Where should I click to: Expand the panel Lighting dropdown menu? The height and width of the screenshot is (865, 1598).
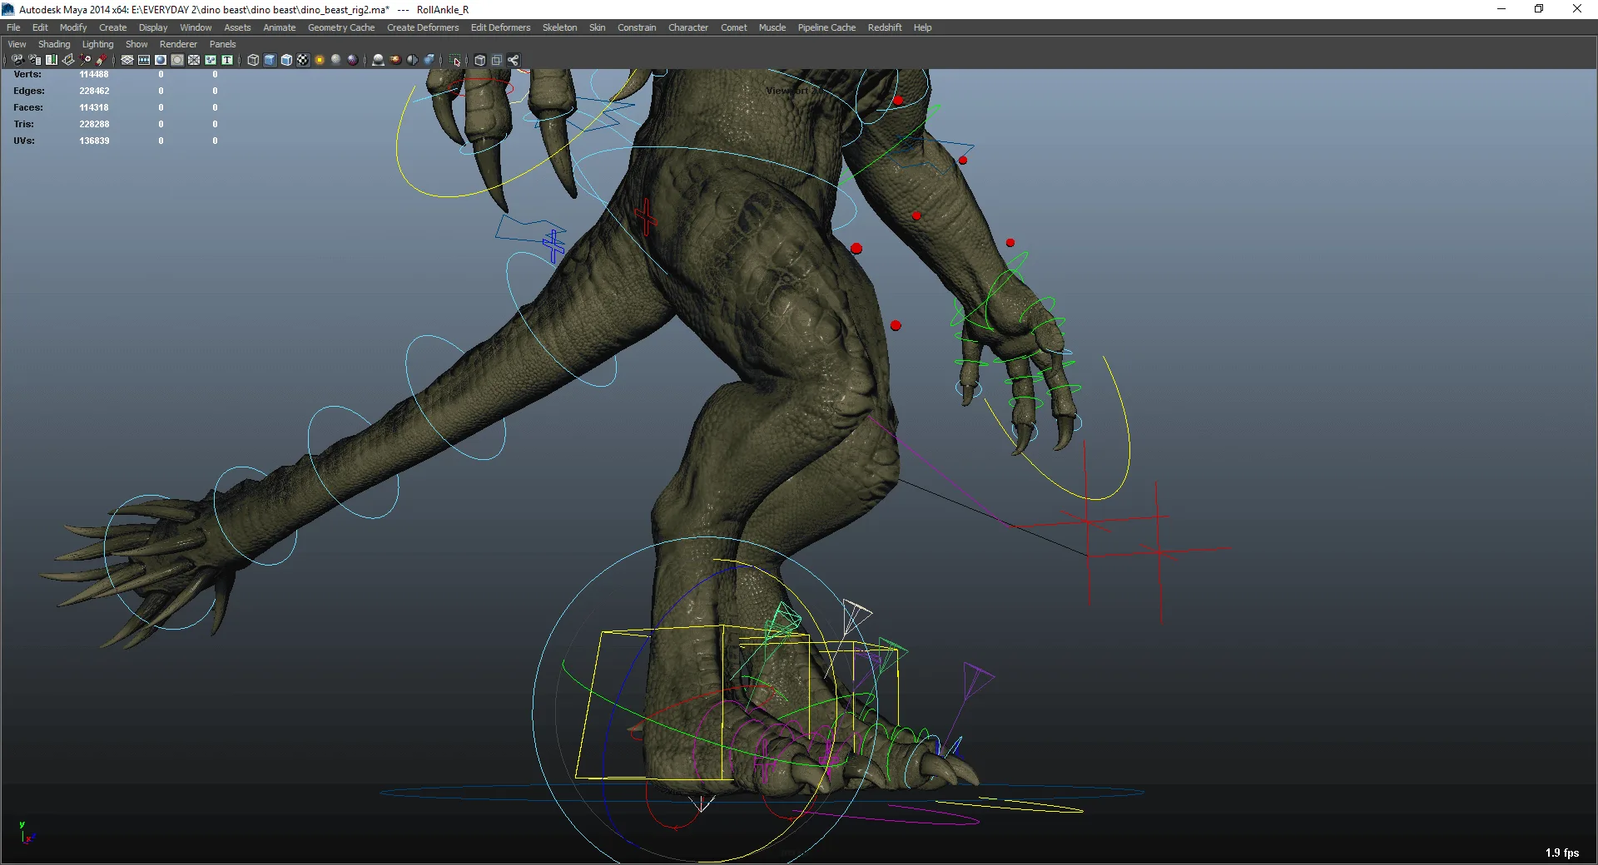coord(97,44)
